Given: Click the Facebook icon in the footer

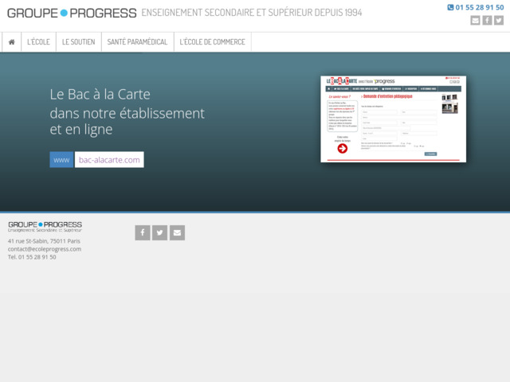Looking at the screenshot, I should (x=143, y=232).
